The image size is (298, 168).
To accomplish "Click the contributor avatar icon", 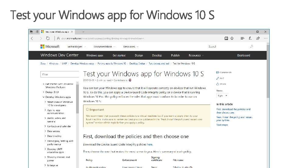I will coord(130,80).
